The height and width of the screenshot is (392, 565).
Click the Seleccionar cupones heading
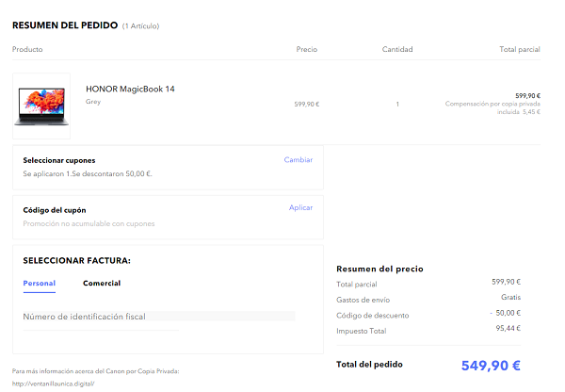pyautogui.click(x=59, y=160)
